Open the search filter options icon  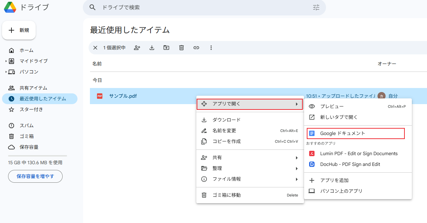click(x=316, y=7)
